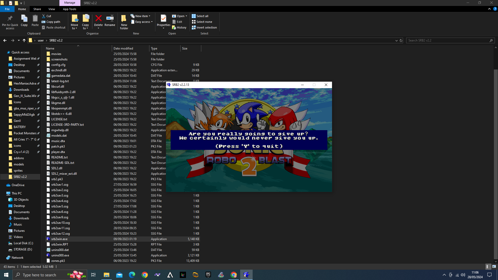The height and width of the screenshot is (280, 498).
Task: Open the App Tools tab
Action: (70, 9)
